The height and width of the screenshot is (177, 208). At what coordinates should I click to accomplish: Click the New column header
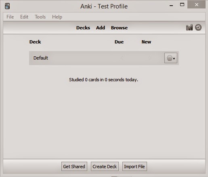[x=146, y=42]
